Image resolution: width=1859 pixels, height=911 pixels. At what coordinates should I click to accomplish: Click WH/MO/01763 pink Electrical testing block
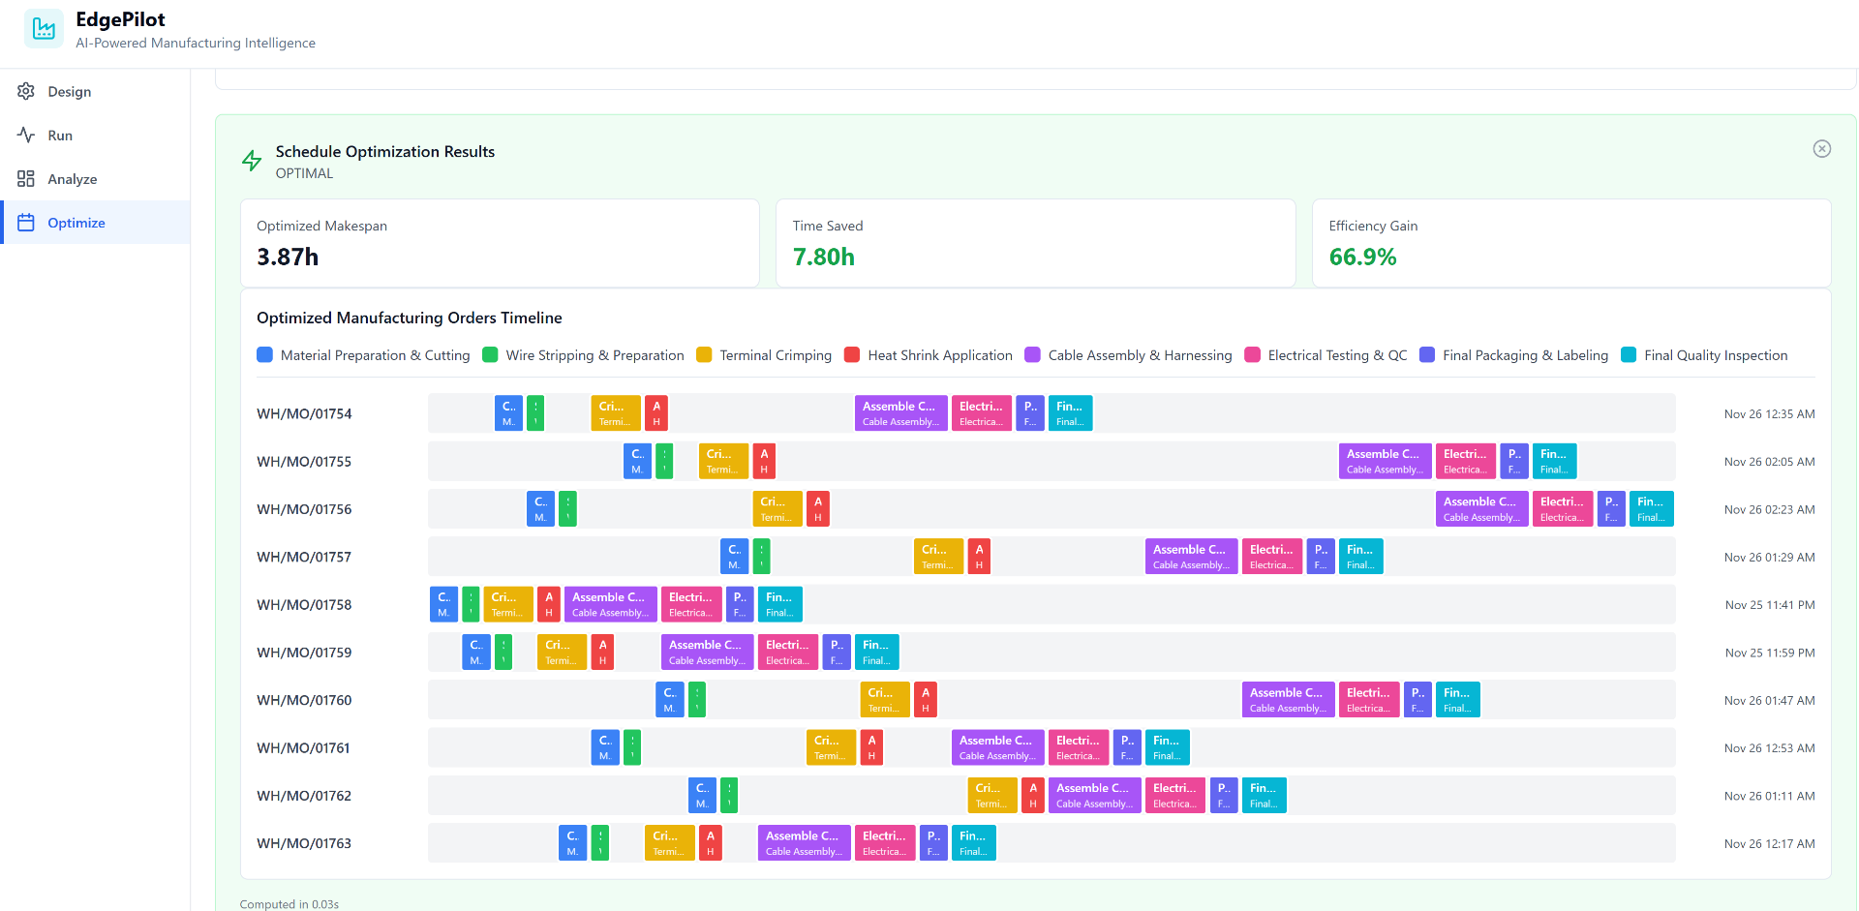[885, 843]
